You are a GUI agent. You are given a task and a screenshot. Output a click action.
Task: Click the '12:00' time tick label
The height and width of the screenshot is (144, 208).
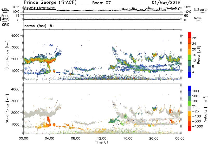point(102,139)
